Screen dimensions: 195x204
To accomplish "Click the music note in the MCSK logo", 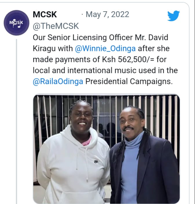I will (19, 26).
